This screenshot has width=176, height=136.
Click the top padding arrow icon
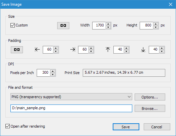108,50
